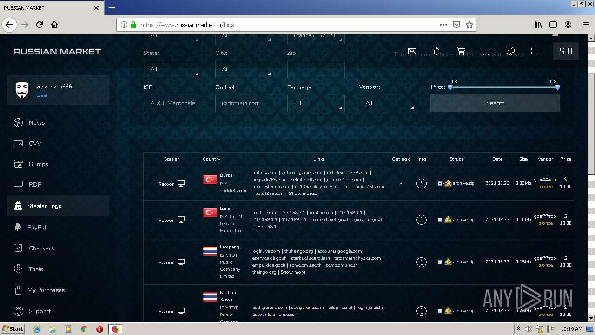Open the Stealer Logs page
Screen dimensions: 595x335
click(x=58, y=206)
